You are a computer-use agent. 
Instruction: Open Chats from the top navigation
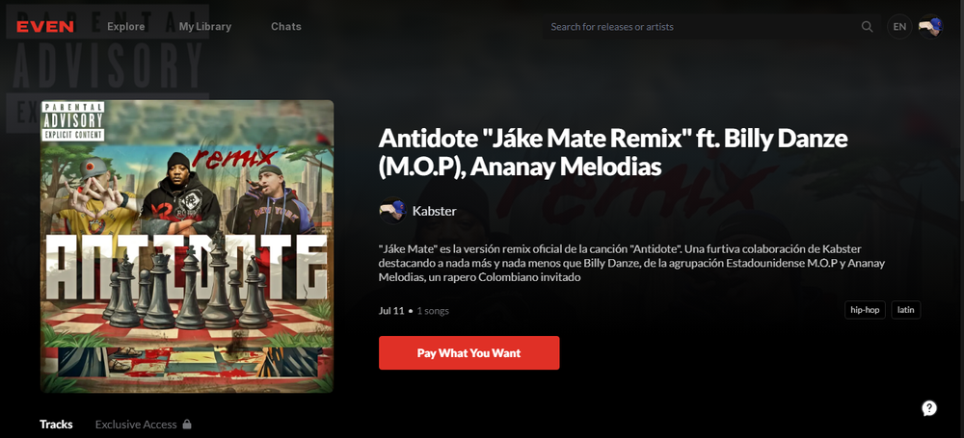[x=286, y=26]
